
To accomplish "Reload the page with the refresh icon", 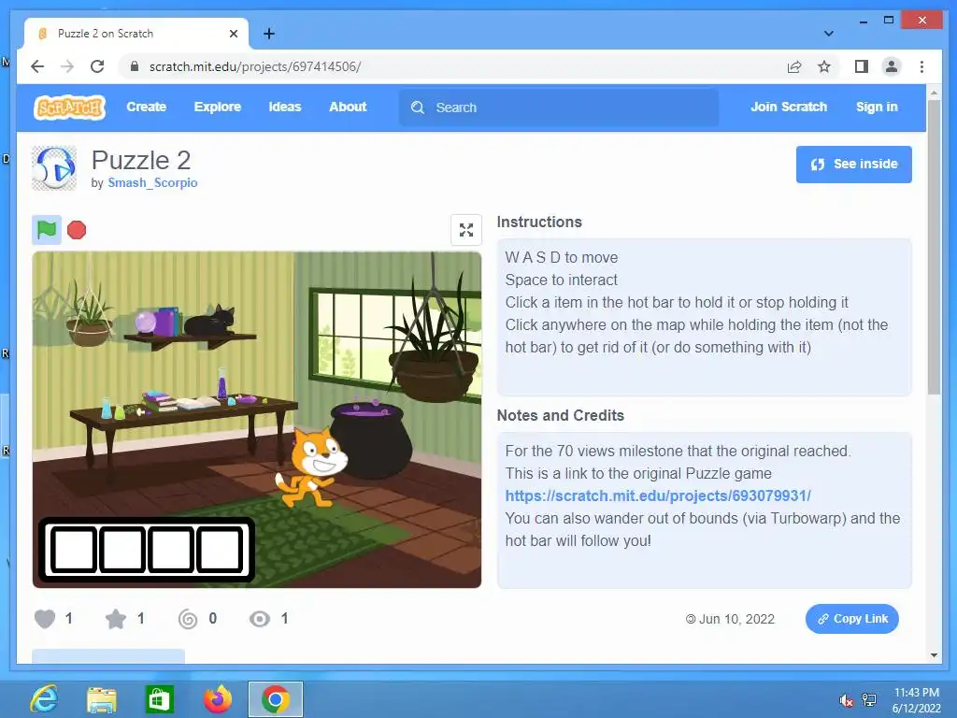I will (97, 66).
